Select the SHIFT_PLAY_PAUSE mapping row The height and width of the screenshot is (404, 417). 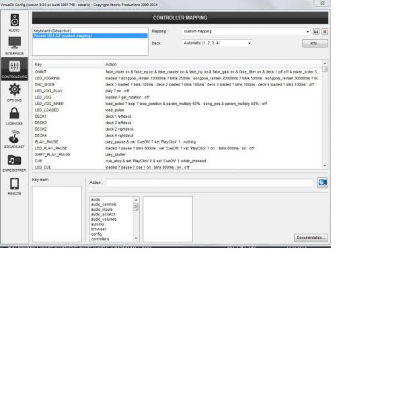point(177,155)
